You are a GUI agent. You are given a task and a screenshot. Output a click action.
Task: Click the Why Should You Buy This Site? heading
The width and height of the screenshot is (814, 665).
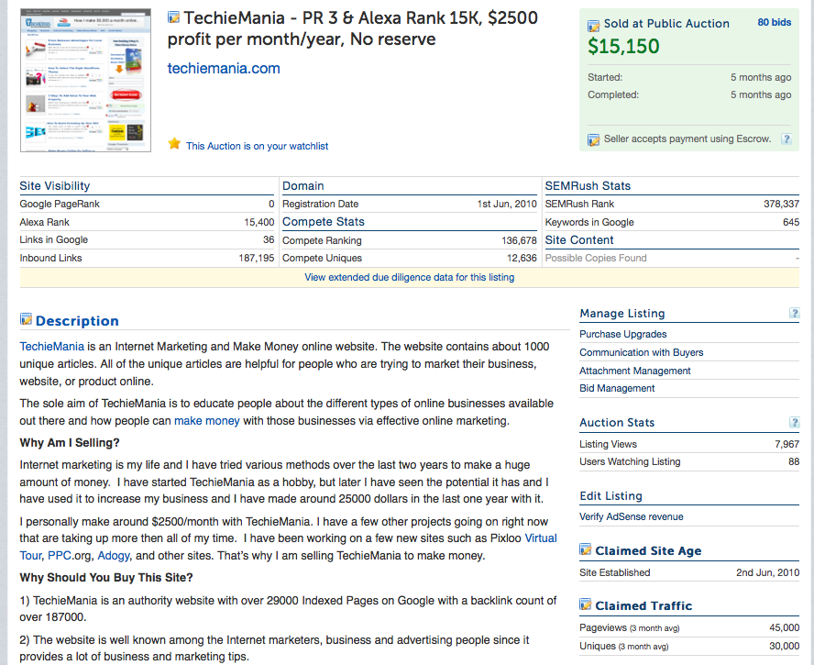[106, 578]
